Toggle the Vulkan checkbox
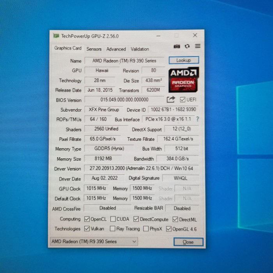 (x=87, y=229)
